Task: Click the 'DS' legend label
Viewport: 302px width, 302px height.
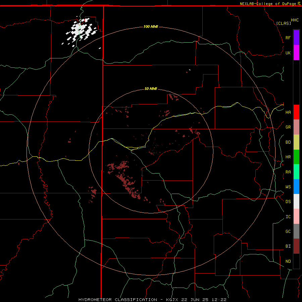Action: click(x=288, y=202)
